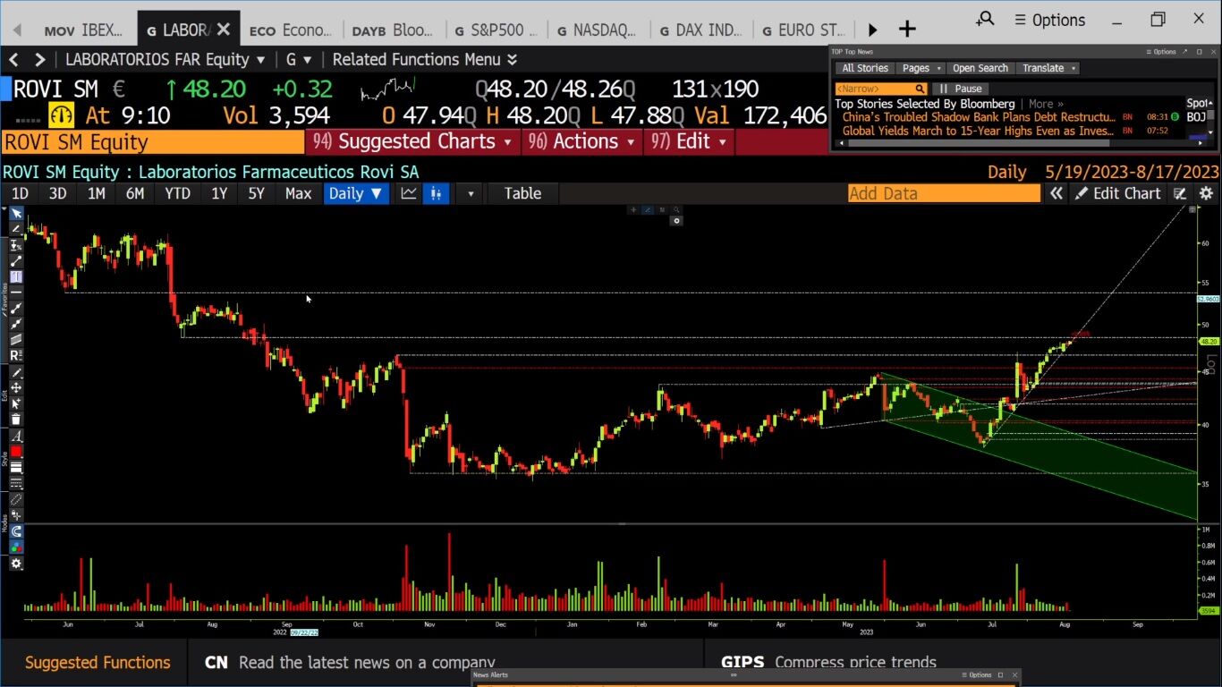Viewport: 1222px width, 687px height.
Task: Open the Pages dropdown in Top News
Action: tap(921, 68)
